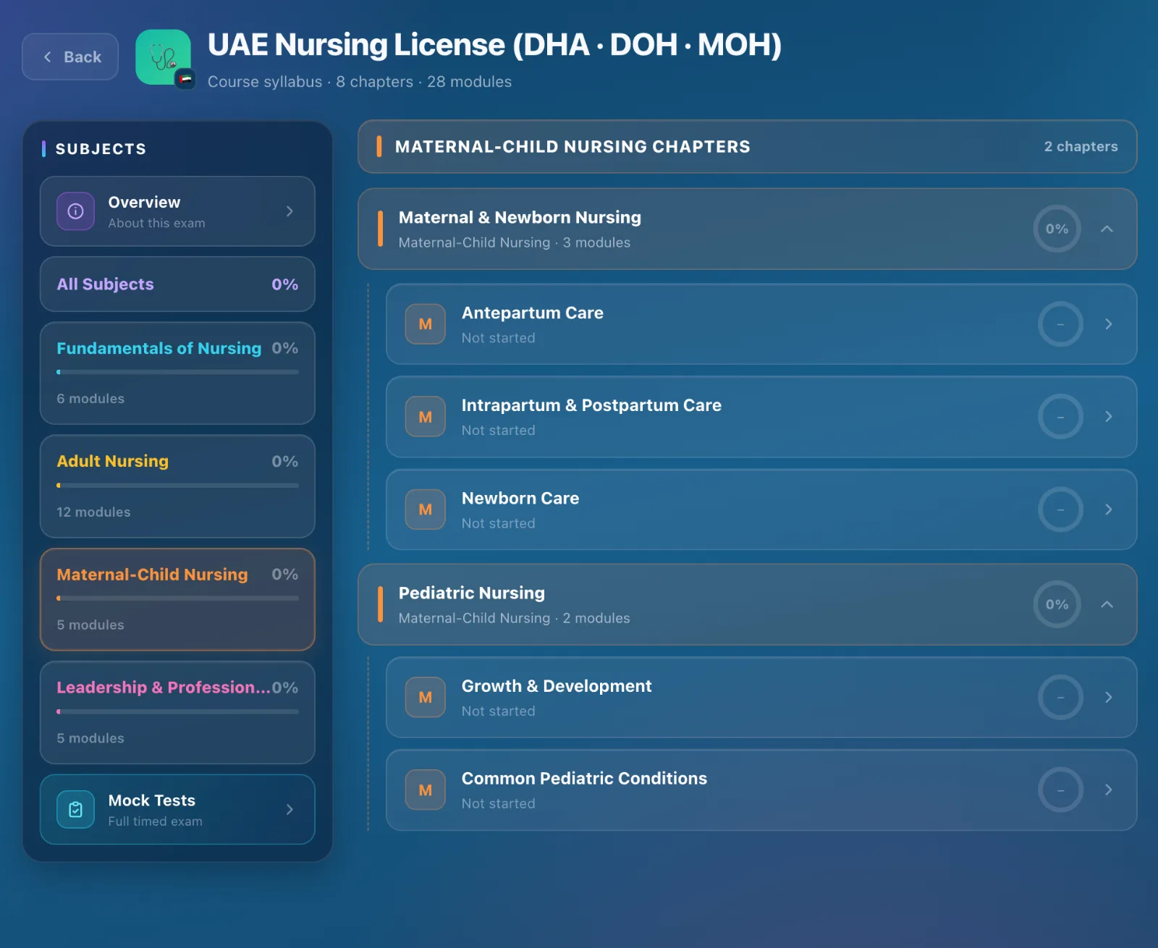Click the progress ring for Antepartum Care

click(x=1060, y=324)
